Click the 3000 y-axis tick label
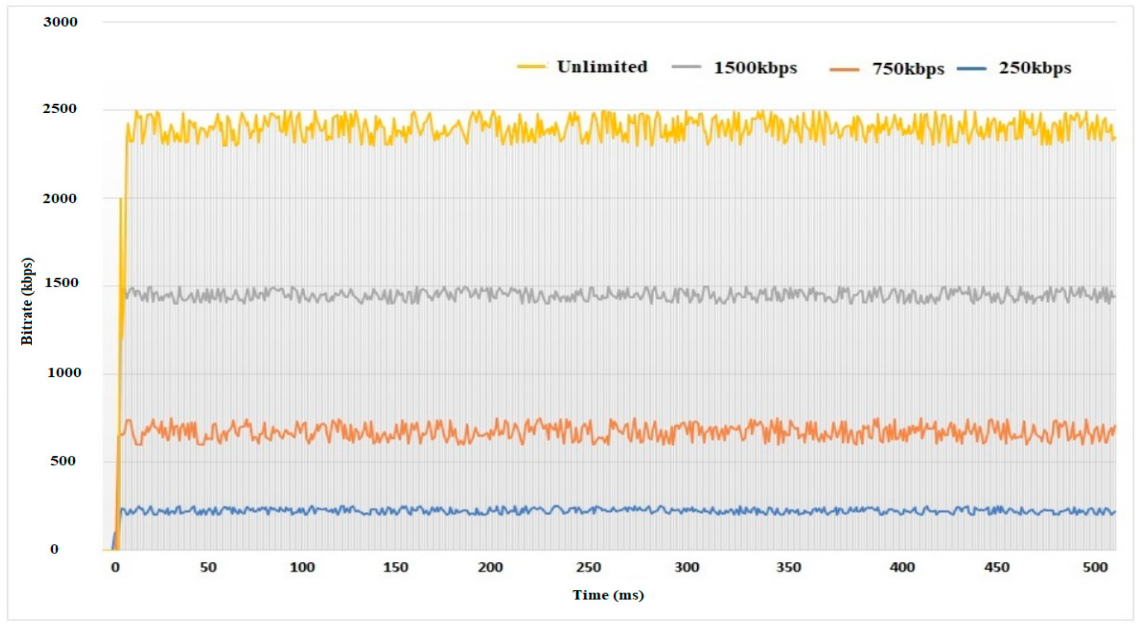The width and height of the screenshot is (1139, 626). pyautogui.click(x=60, y=22)
